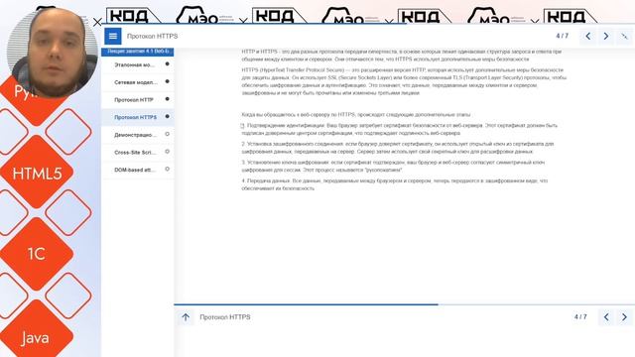Click the Протокол HTTPS label in the bottom bar
This screenshot has height=357, width=635.
tap(225, 317)
